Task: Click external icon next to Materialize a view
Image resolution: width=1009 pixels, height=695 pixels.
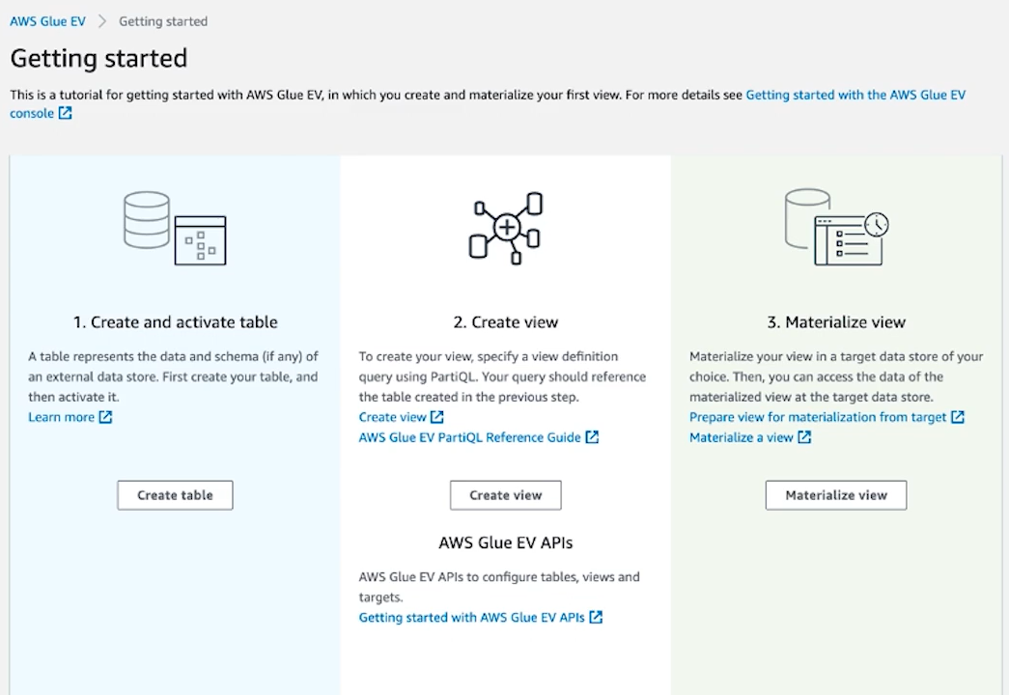Action: 804,437
